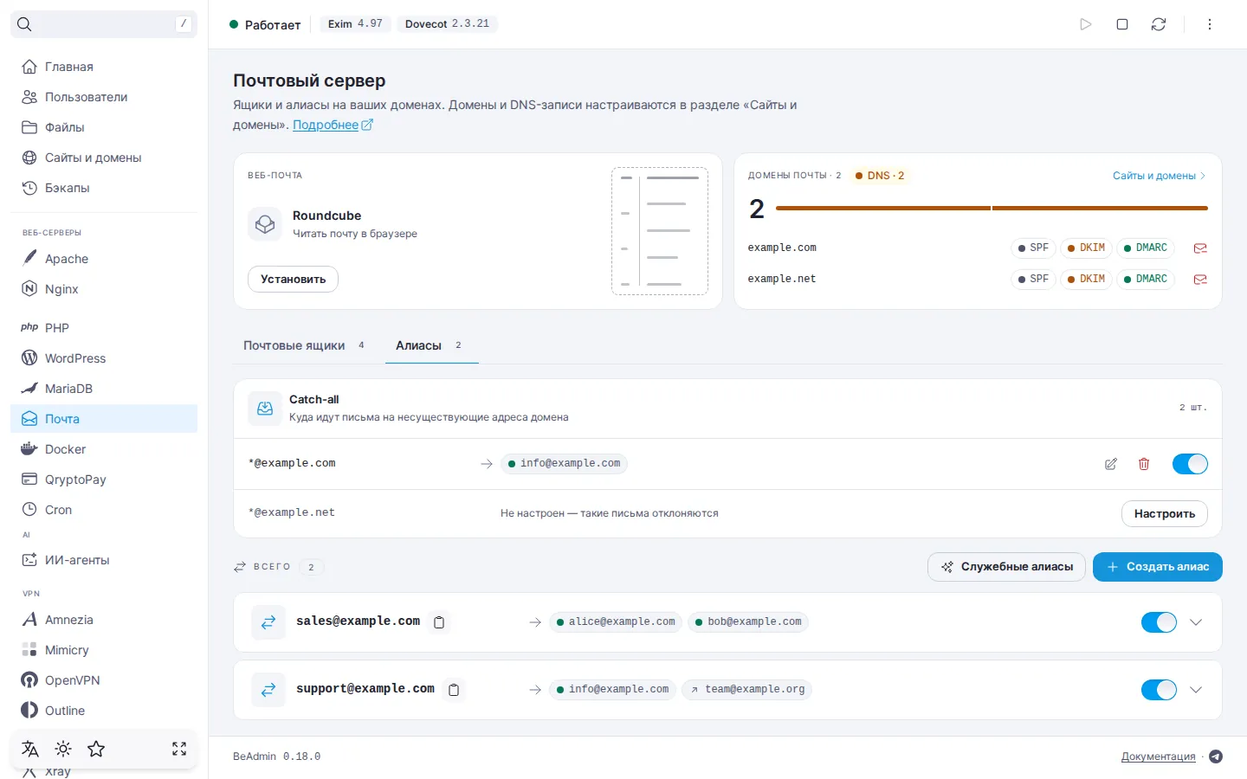Image resolution: width=1247 pixels, height=779 pixels.
Task: Open Nginx in the sidebar
Action: click(104, 289)
